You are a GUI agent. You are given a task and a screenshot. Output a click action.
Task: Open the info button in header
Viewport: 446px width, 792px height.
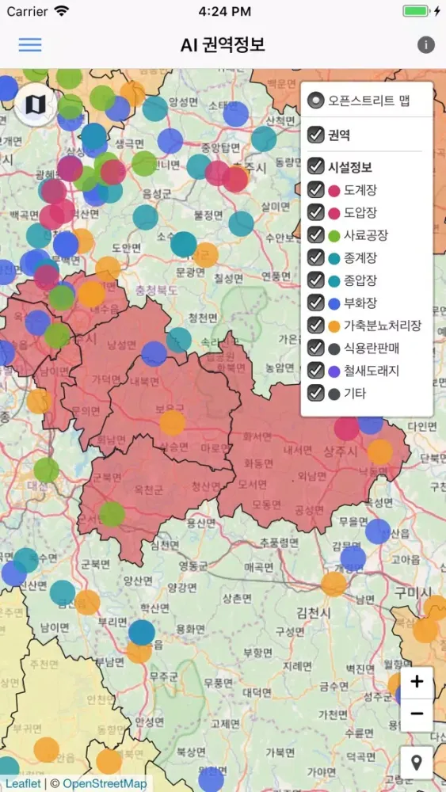pos(425,45)
